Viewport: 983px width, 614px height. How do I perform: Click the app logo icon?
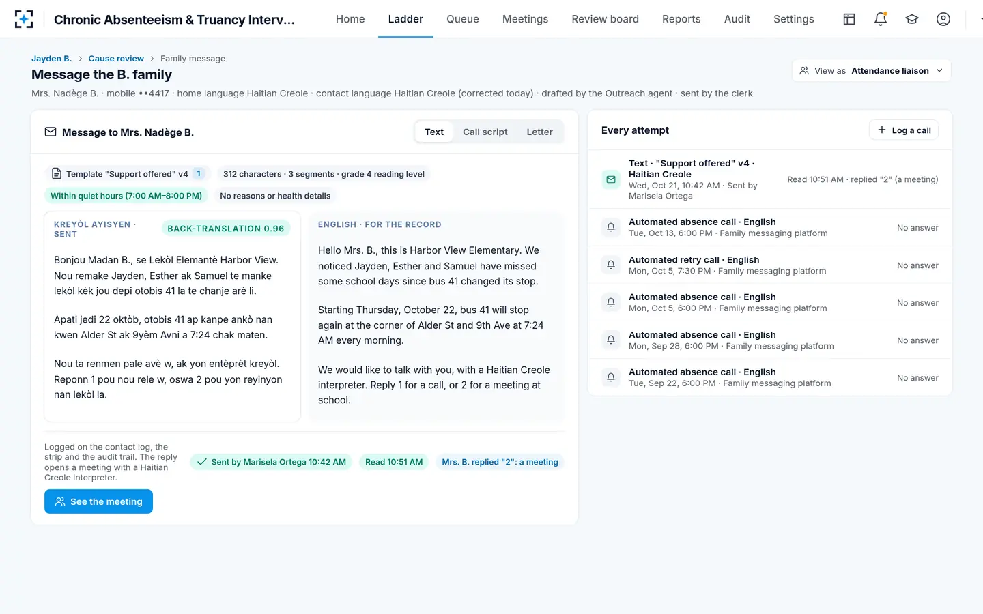[x=24, y=19]
